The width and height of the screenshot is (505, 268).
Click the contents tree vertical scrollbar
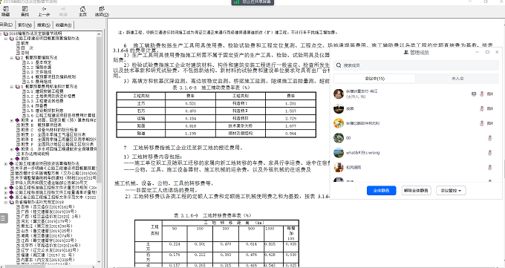coord(100,148)
